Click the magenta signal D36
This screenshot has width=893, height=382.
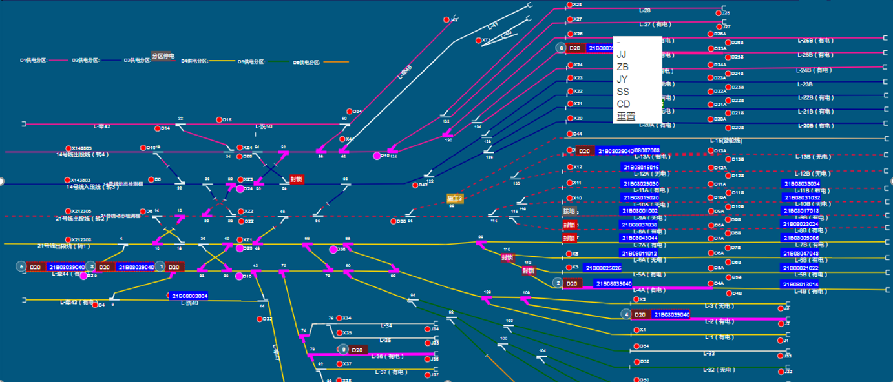tap(333, 250)
